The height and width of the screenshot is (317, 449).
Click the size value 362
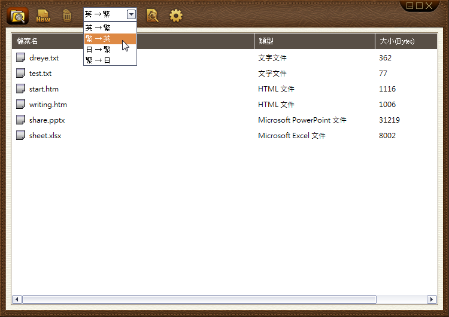pyautogui.click(x=385, y=58)
